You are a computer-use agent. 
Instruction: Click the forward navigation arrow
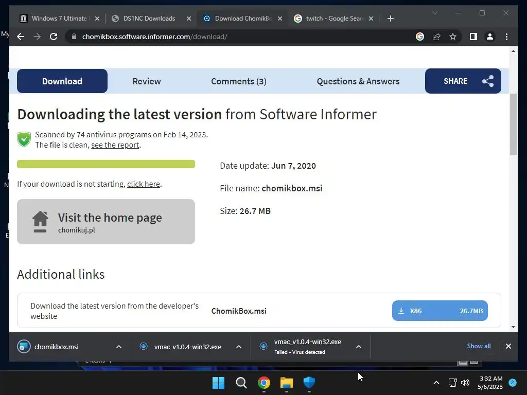pyautogui.click(x=37, y=37)
